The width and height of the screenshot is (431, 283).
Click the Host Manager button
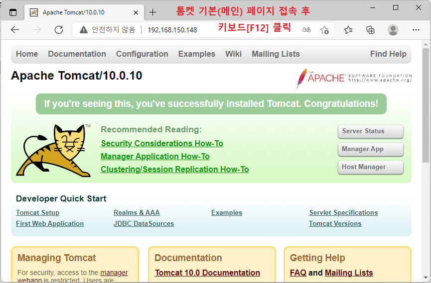[371, 167]
